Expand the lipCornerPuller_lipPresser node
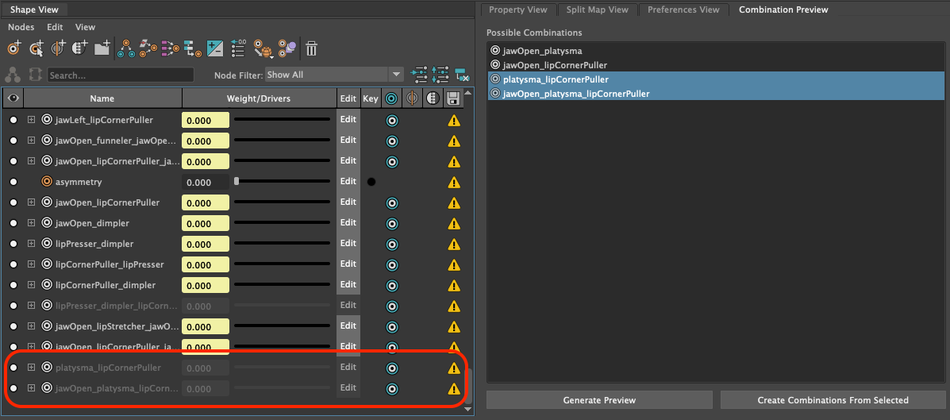The height and width of the screenshot is (420, 950). [x=31, y=264]
